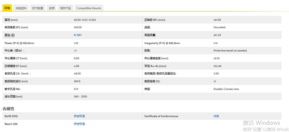Go to the 资源 tab
Image resolution: width=289 pixels, height=132 pixels.
[52, 8]
